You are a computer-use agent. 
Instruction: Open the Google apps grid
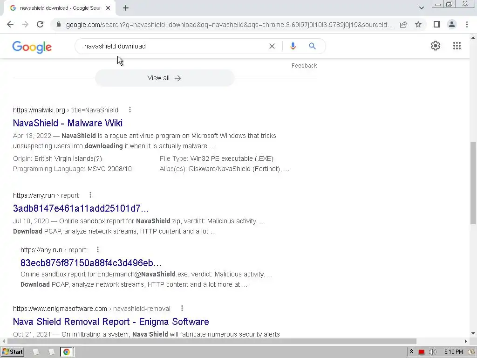point(457,46)
